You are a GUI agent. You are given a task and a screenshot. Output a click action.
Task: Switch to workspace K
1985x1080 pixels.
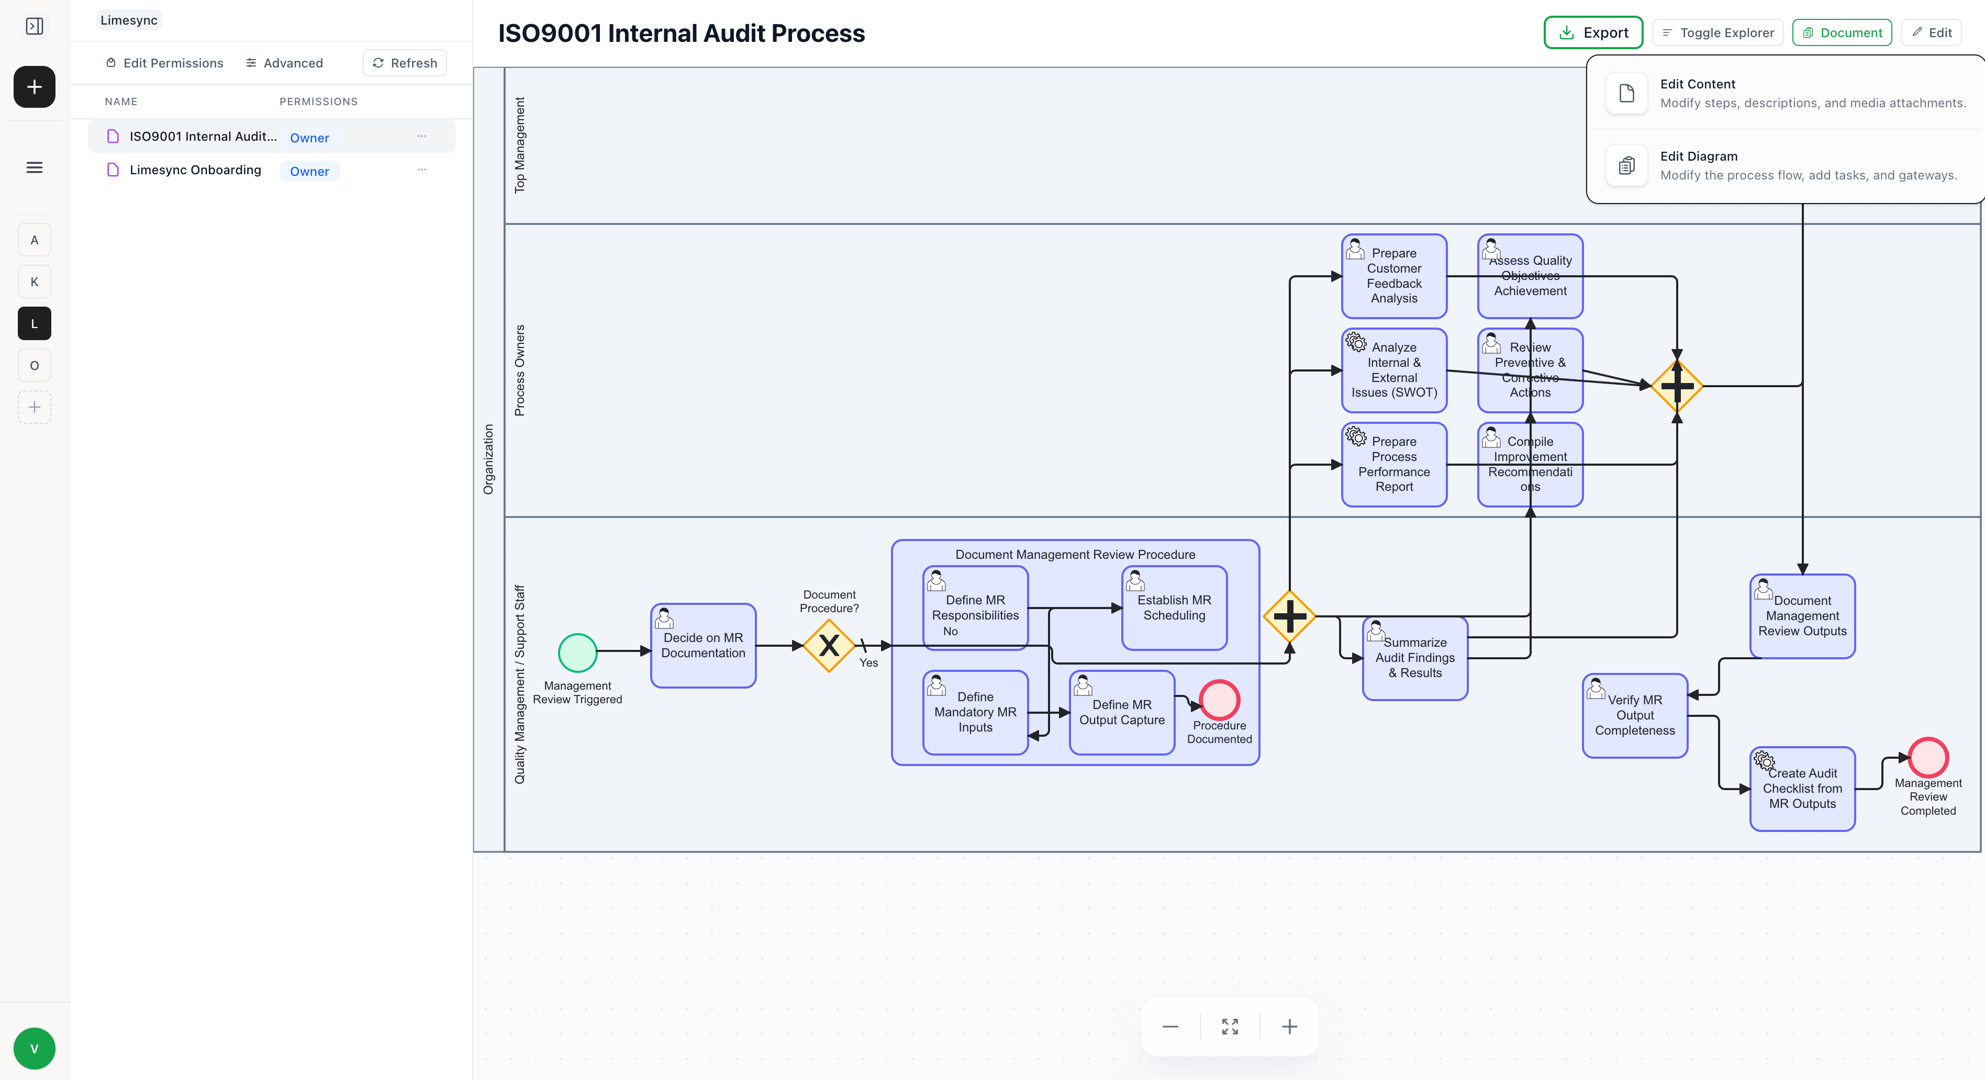(x=34, y=281)
